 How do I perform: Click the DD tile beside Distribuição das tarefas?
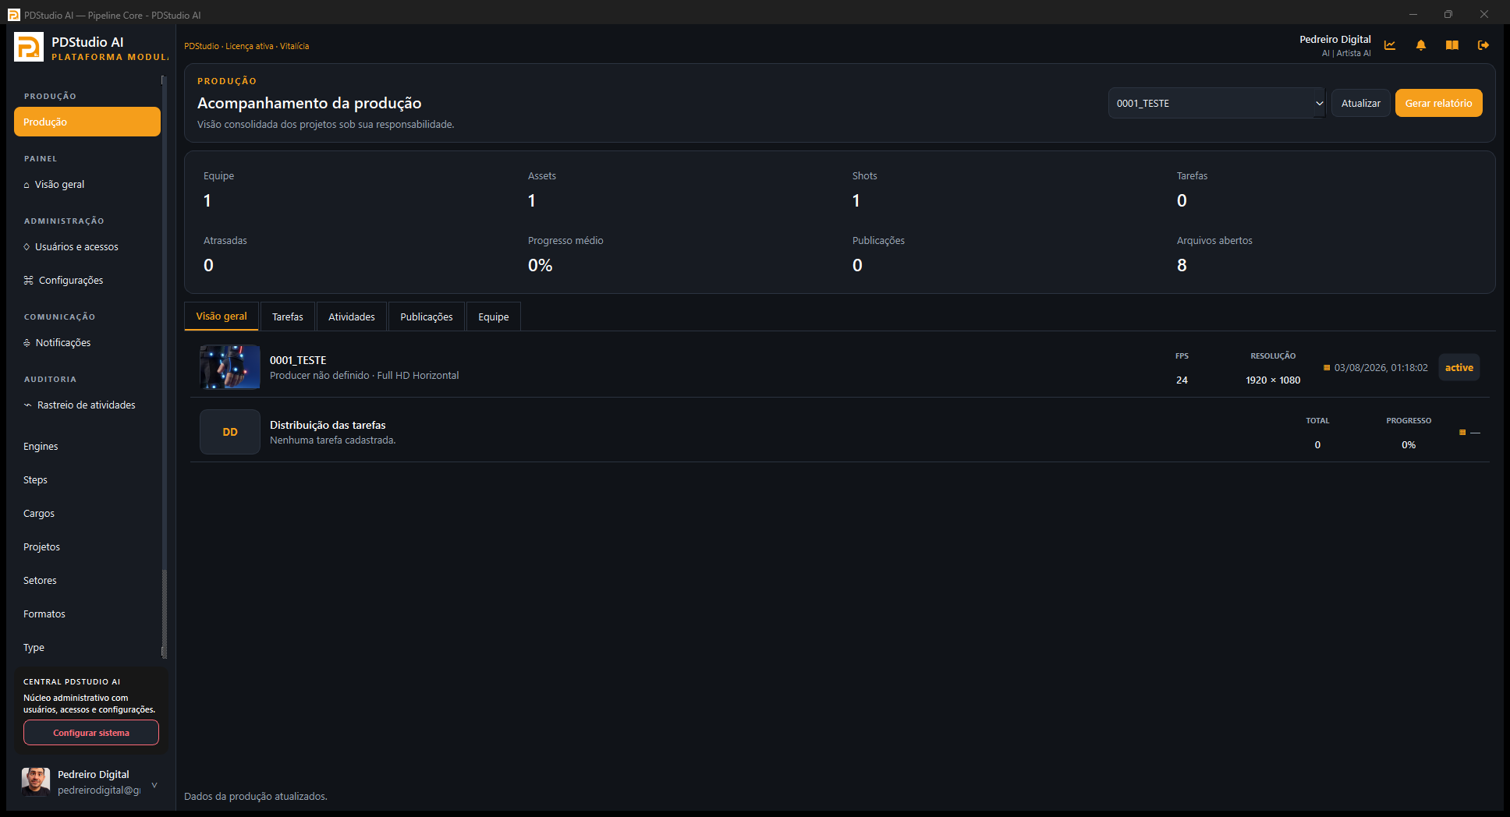(230, 432)
